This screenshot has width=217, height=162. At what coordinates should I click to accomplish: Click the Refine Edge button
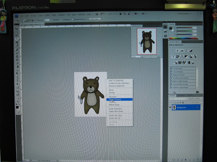click(x=95, y=19)
